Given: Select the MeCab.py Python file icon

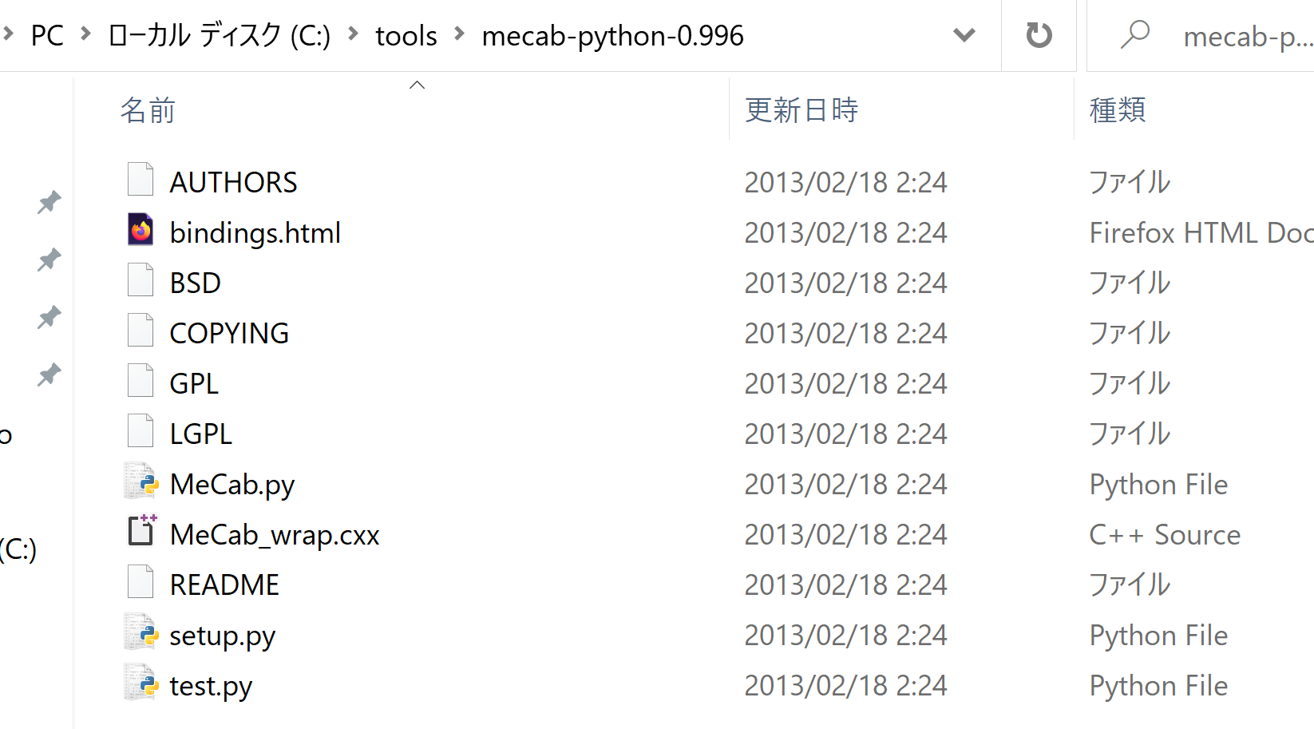Looking at the screenshot, I should [141, 481].
